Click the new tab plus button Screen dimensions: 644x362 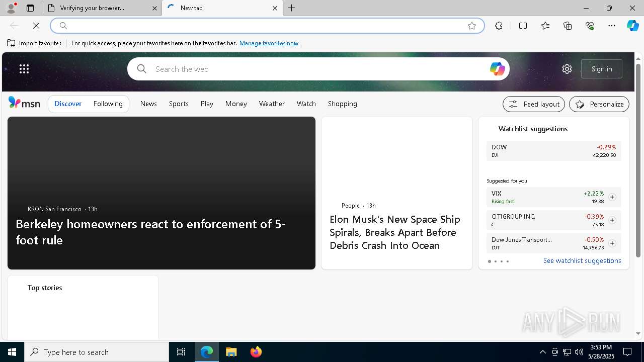click(292, 8)
